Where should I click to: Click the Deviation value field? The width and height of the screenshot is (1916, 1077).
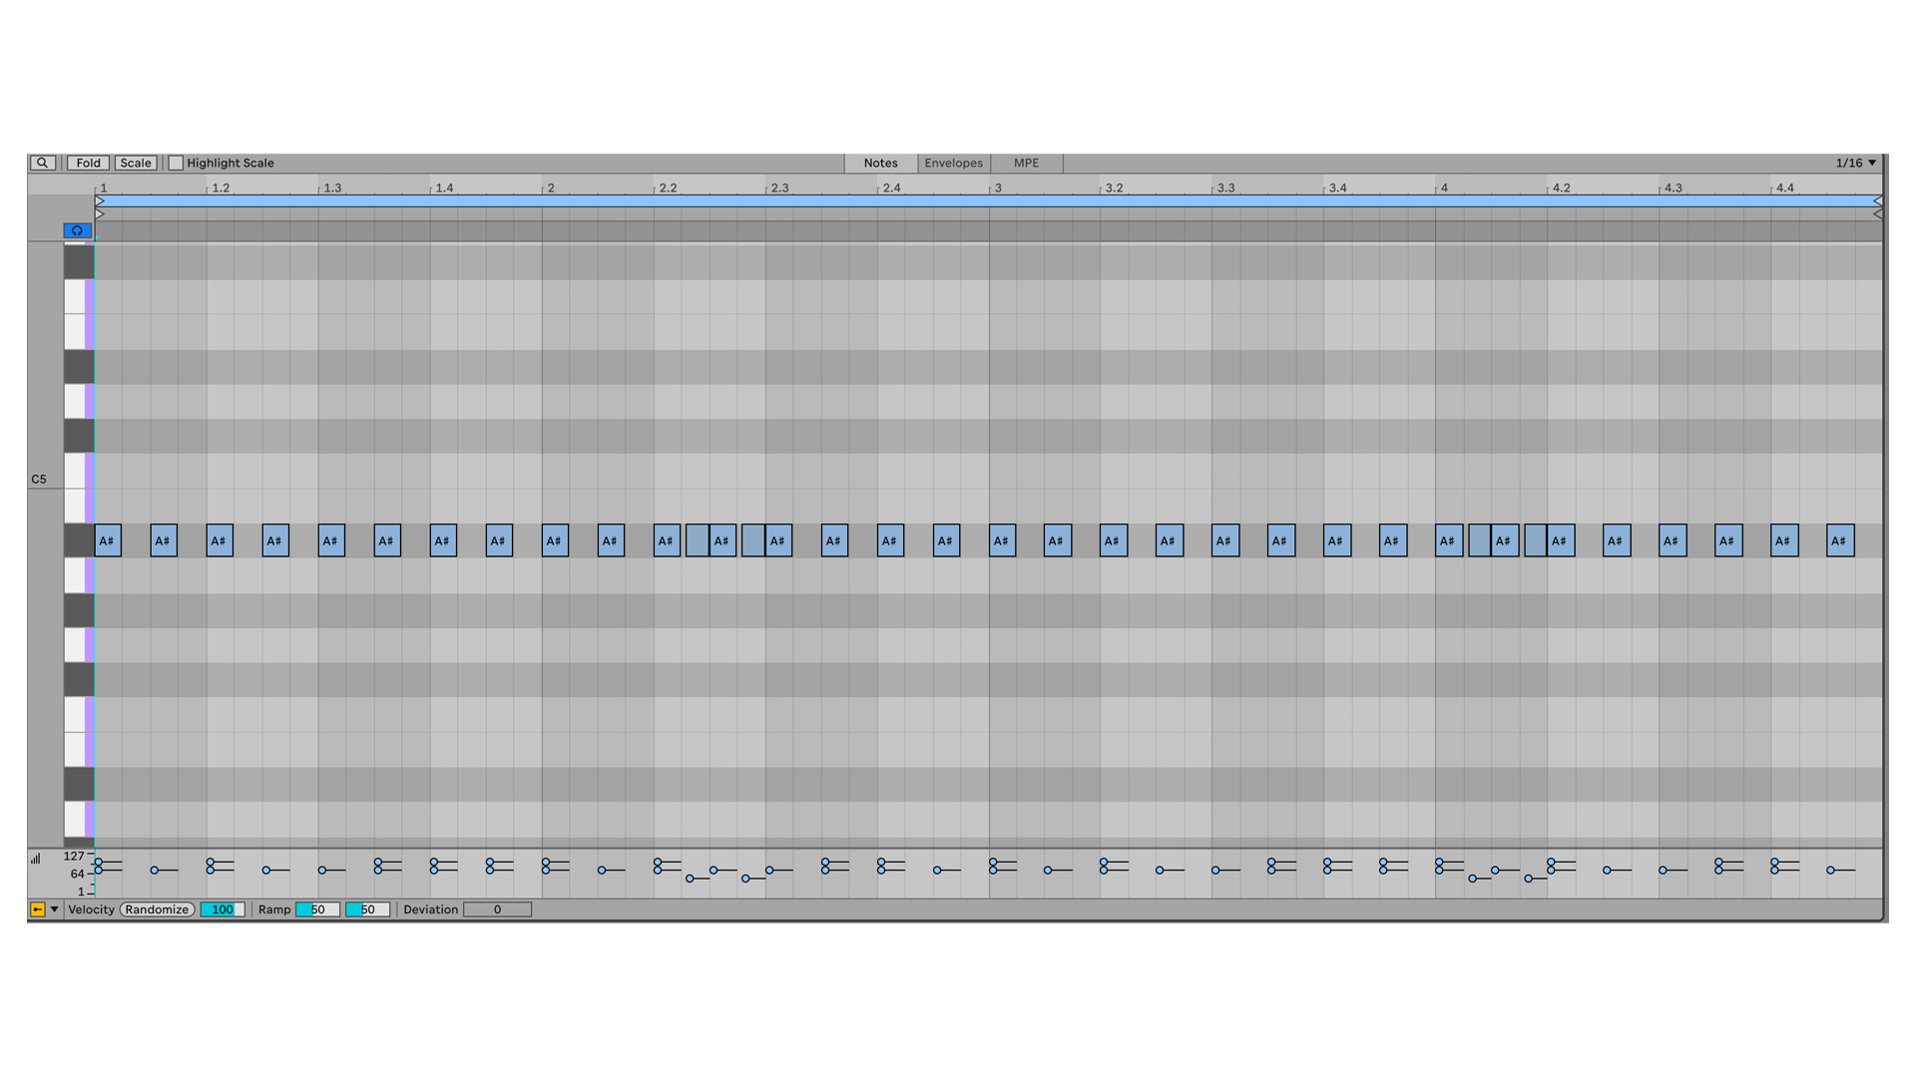pyautogui.click(x=497, y=909)
